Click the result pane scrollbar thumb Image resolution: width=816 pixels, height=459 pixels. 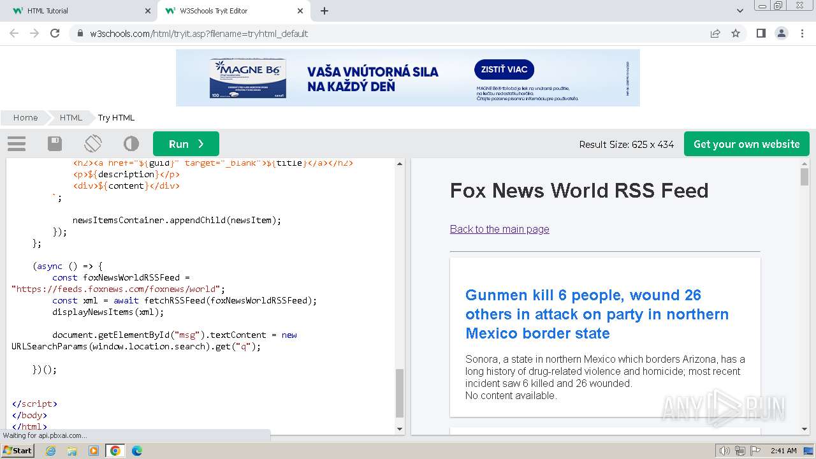tap(804, 177)
